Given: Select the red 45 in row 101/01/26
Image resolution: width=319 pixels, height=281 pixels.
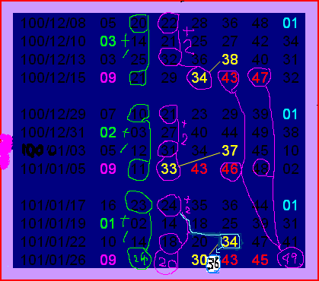Looking at the screenshot, I should coord(260,260).
